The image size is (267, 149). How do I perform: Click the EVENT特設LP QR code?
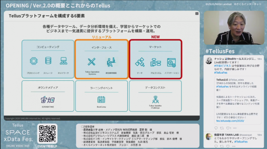pos(47,134)
